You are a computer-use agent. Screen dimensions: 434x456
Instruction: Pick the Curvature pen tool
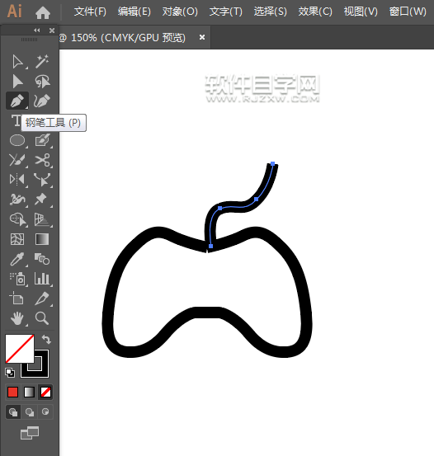tap(42, 101)
